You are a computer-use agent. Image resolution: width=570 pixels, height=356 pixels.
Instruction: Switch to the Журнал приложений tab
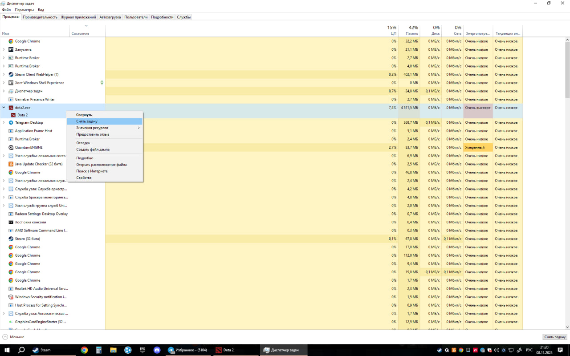[78, 17]
